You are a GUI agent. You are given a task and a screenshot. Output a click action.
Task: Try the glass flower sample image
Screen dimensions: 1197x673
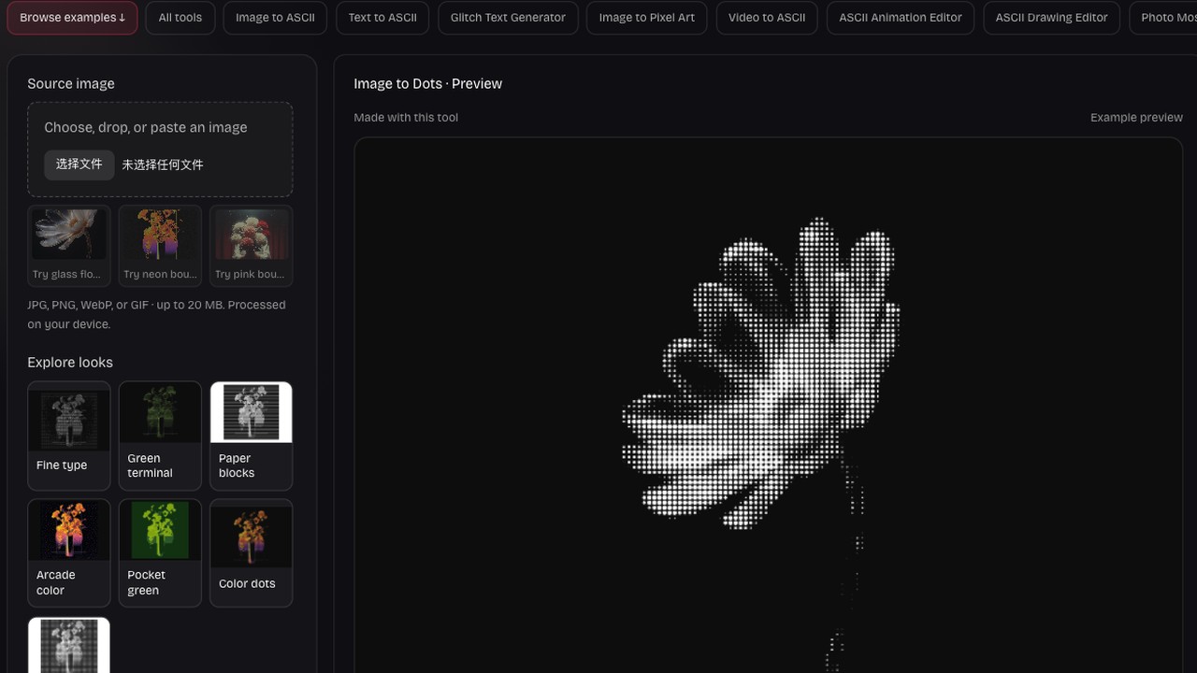69,246
